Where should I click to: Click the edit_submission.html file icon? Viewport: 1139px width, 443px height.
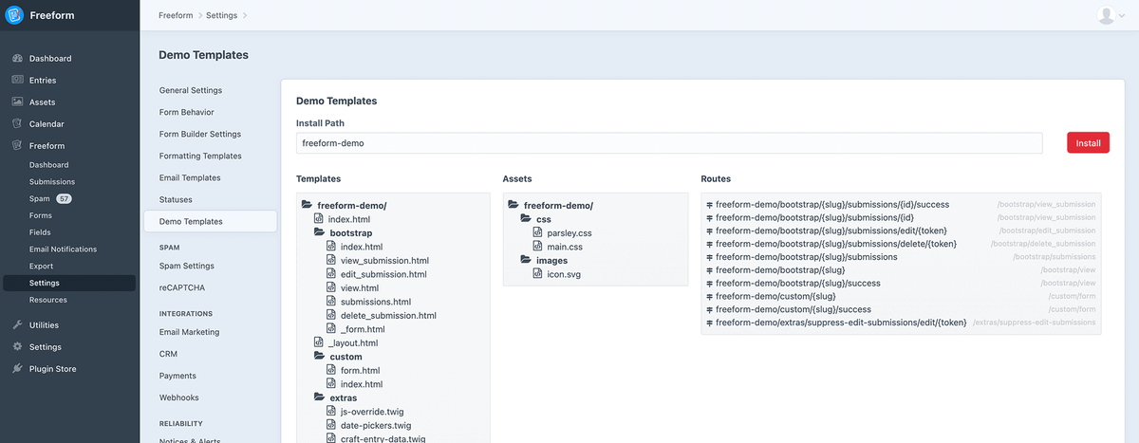tap(331, 274)
